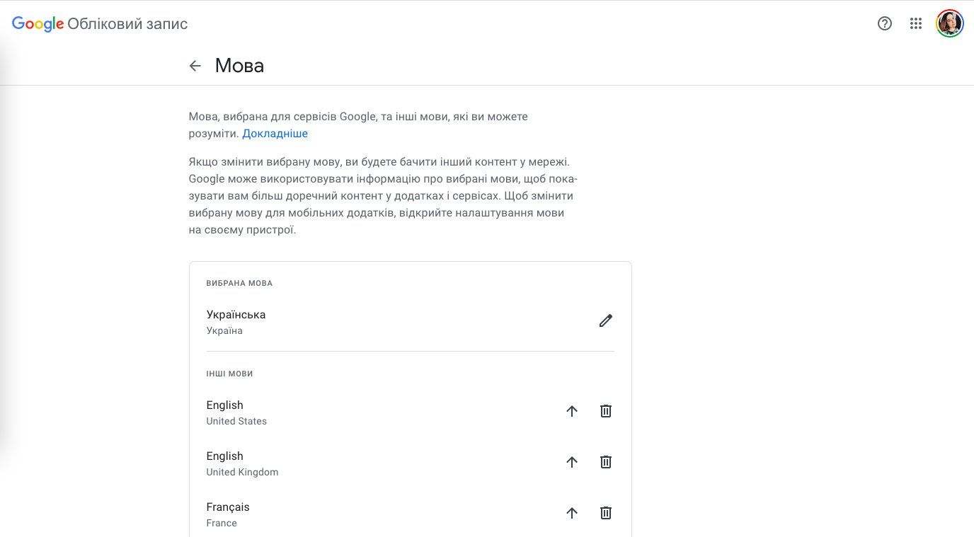This screenshot has width=974, height=537.
Task: Open the Google Help question mark icon
Action: (x=884, y=23)
